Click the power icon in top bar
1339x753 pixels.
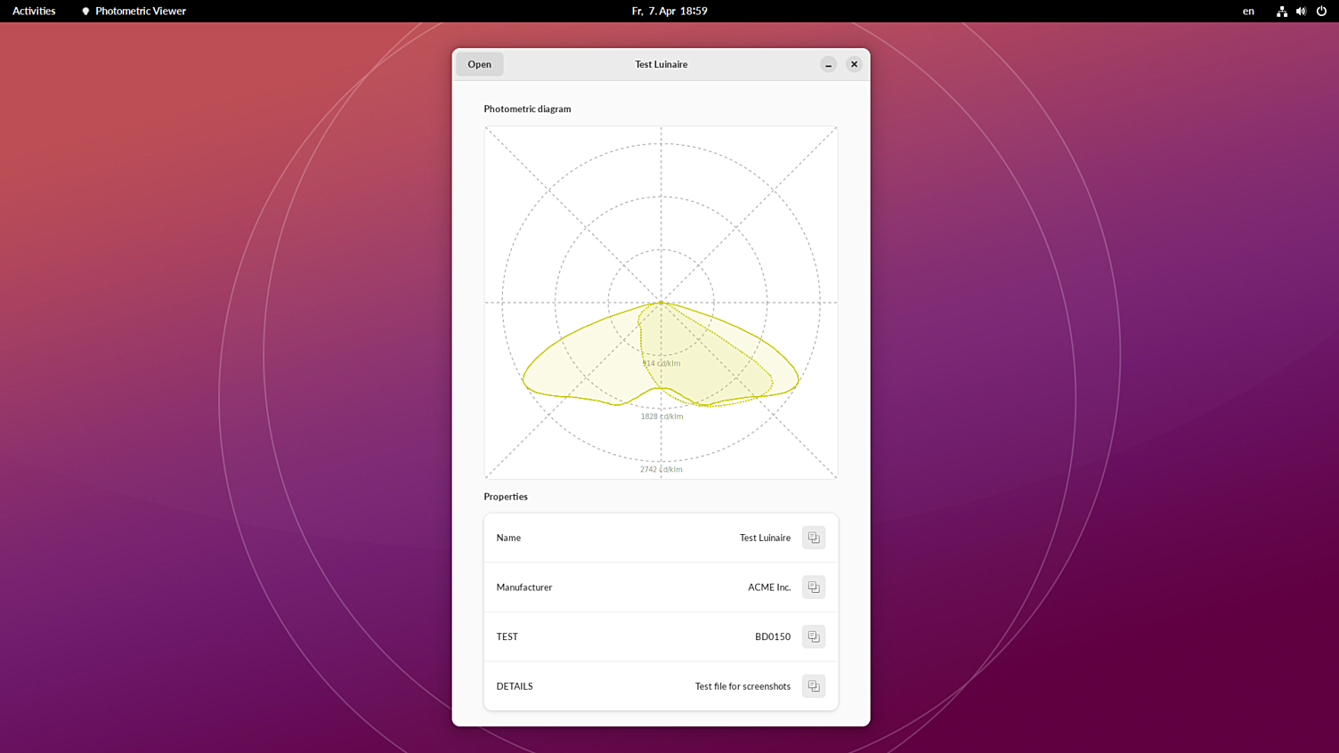[1320, 11]
